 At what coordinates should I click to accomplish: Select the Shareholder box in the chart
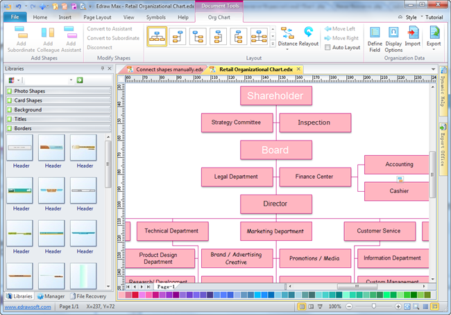[x=276, y=96]
